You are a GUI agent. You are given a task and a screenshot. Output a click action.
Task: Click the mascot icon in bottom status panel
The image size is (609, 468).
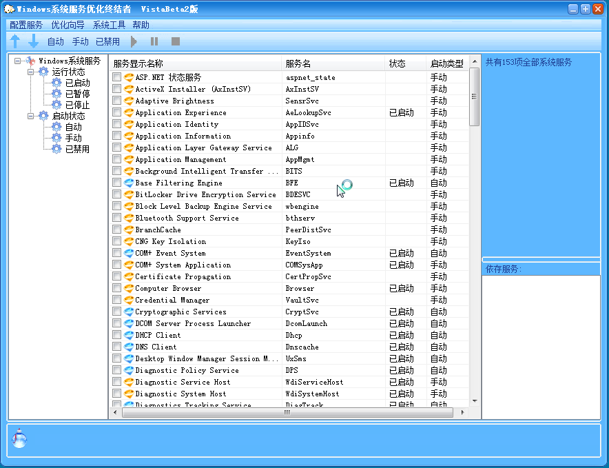(20, 439)
